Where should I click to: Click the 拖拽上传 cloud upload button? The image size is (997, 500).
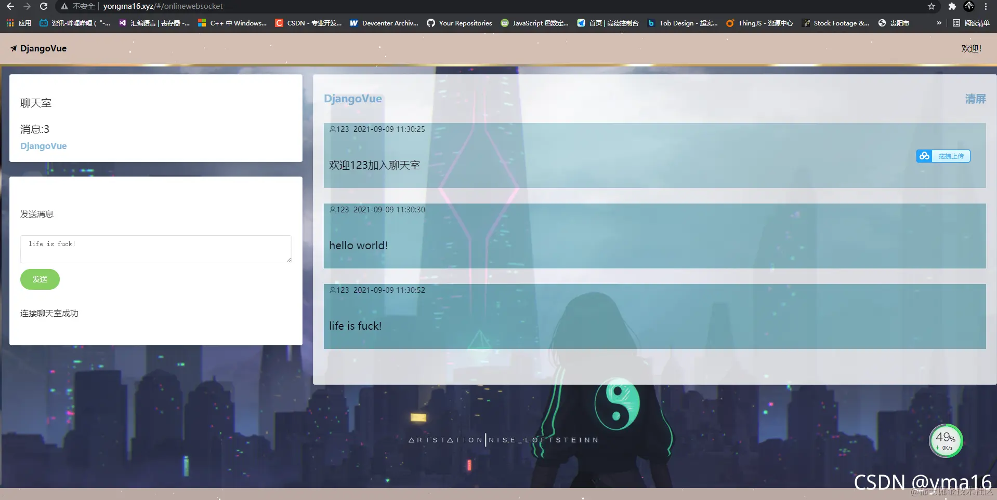pos(943,156)
